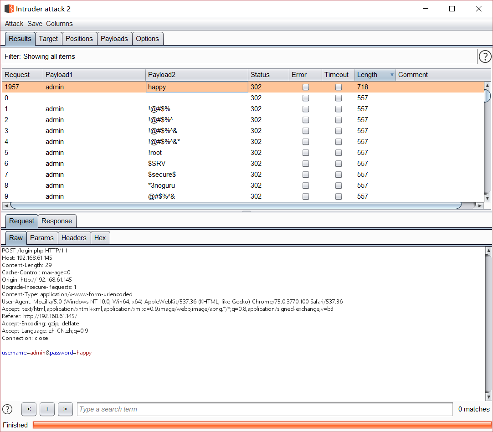
Task: Go to next search match button
Action: click(x=66, y=409)
